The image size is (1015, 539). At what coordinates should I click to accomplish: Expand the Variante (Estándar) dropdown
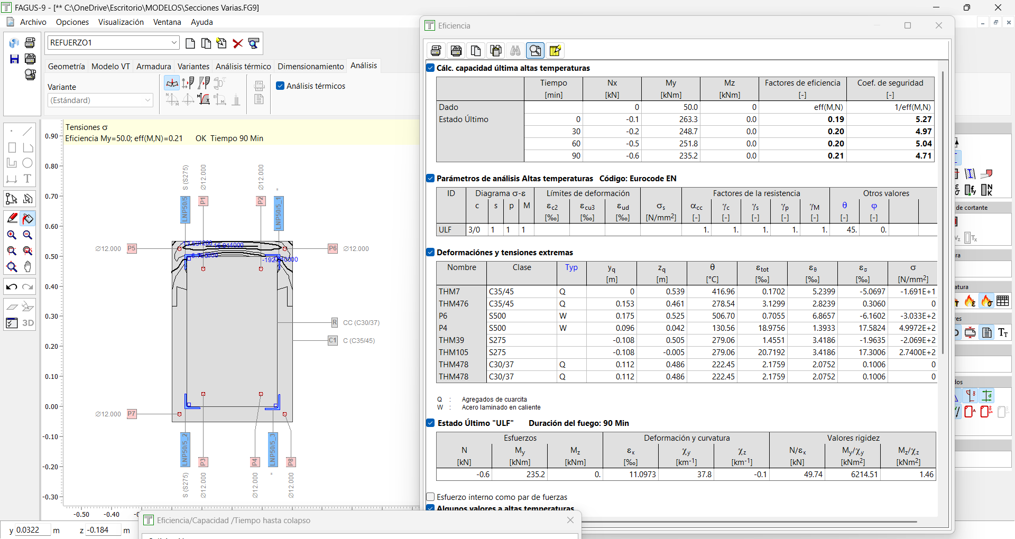[147, 100]
